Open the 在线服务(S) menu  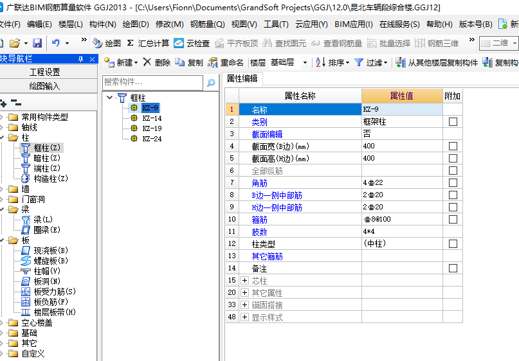[x=399, y=24]
